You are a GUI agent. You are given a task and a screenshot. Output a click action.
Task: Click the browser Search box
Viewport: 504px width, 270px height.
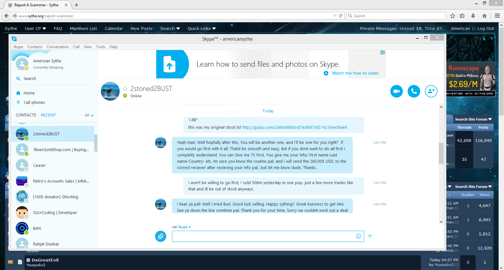click(x=396, y=16)
